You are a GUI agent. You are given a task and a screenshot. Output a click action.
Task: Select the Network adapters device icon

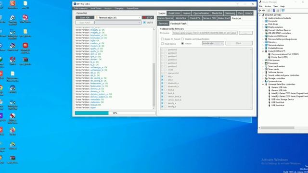266,45
